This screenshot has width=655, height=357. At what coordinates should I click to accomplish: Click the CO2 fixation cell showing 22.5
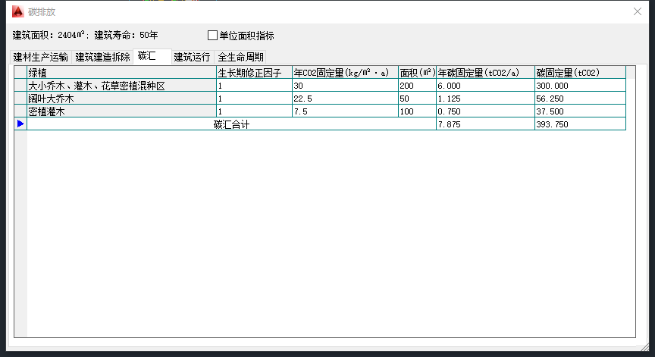344,99
